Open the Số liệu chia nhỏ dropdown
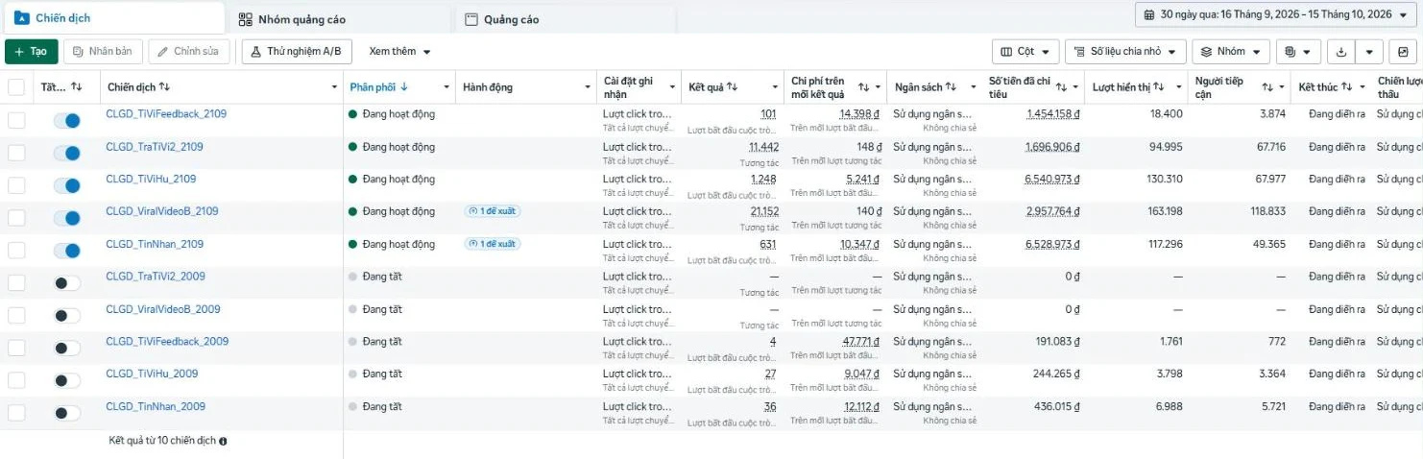Screen dimensions: 1423x459 [x=1126, y=51]
